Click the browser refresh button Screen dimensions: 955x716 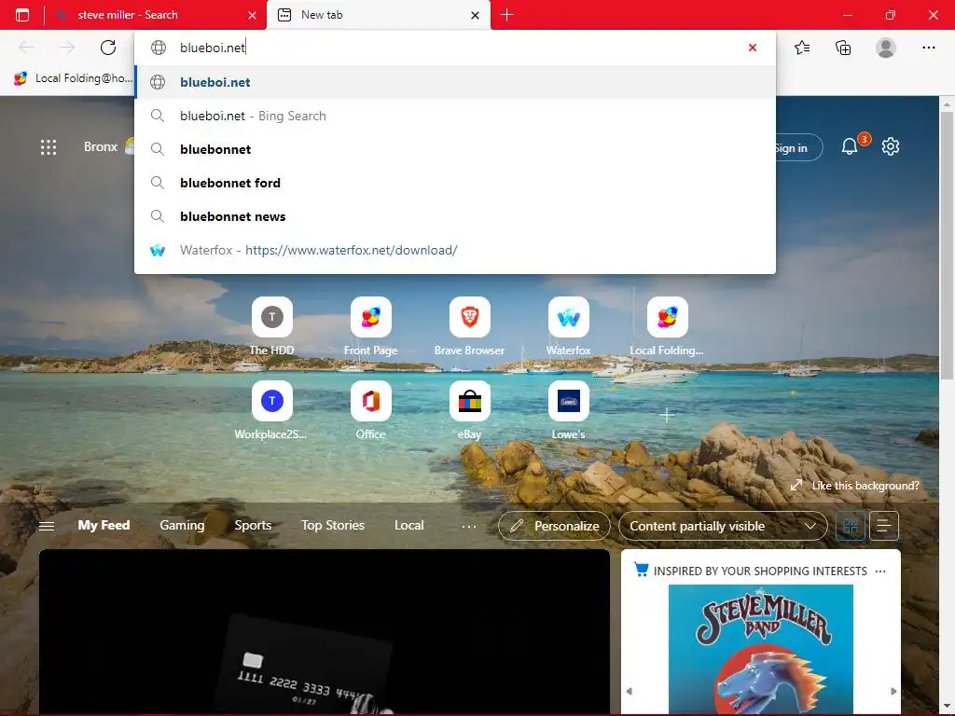(x=108, y=48)
